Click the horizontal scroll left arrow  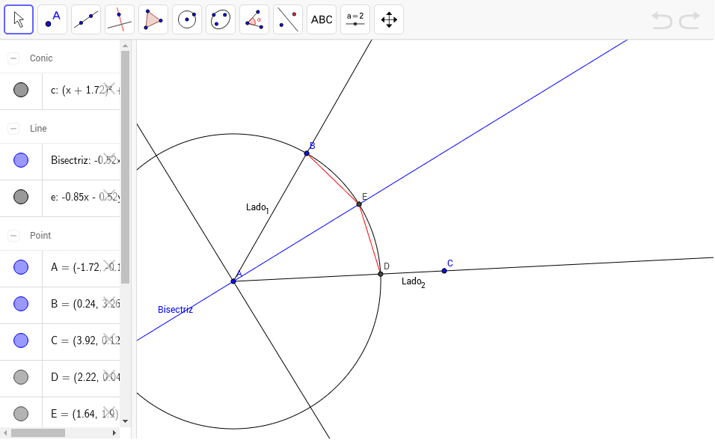click(x=5, y=433)
